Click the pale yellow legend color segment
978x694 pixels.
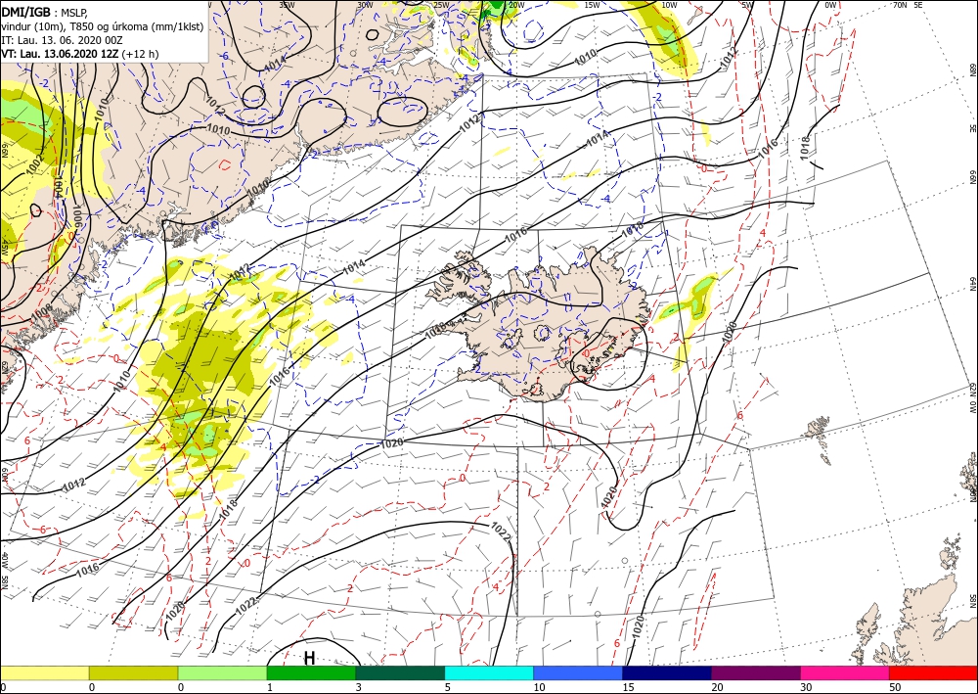coord(44,672)
